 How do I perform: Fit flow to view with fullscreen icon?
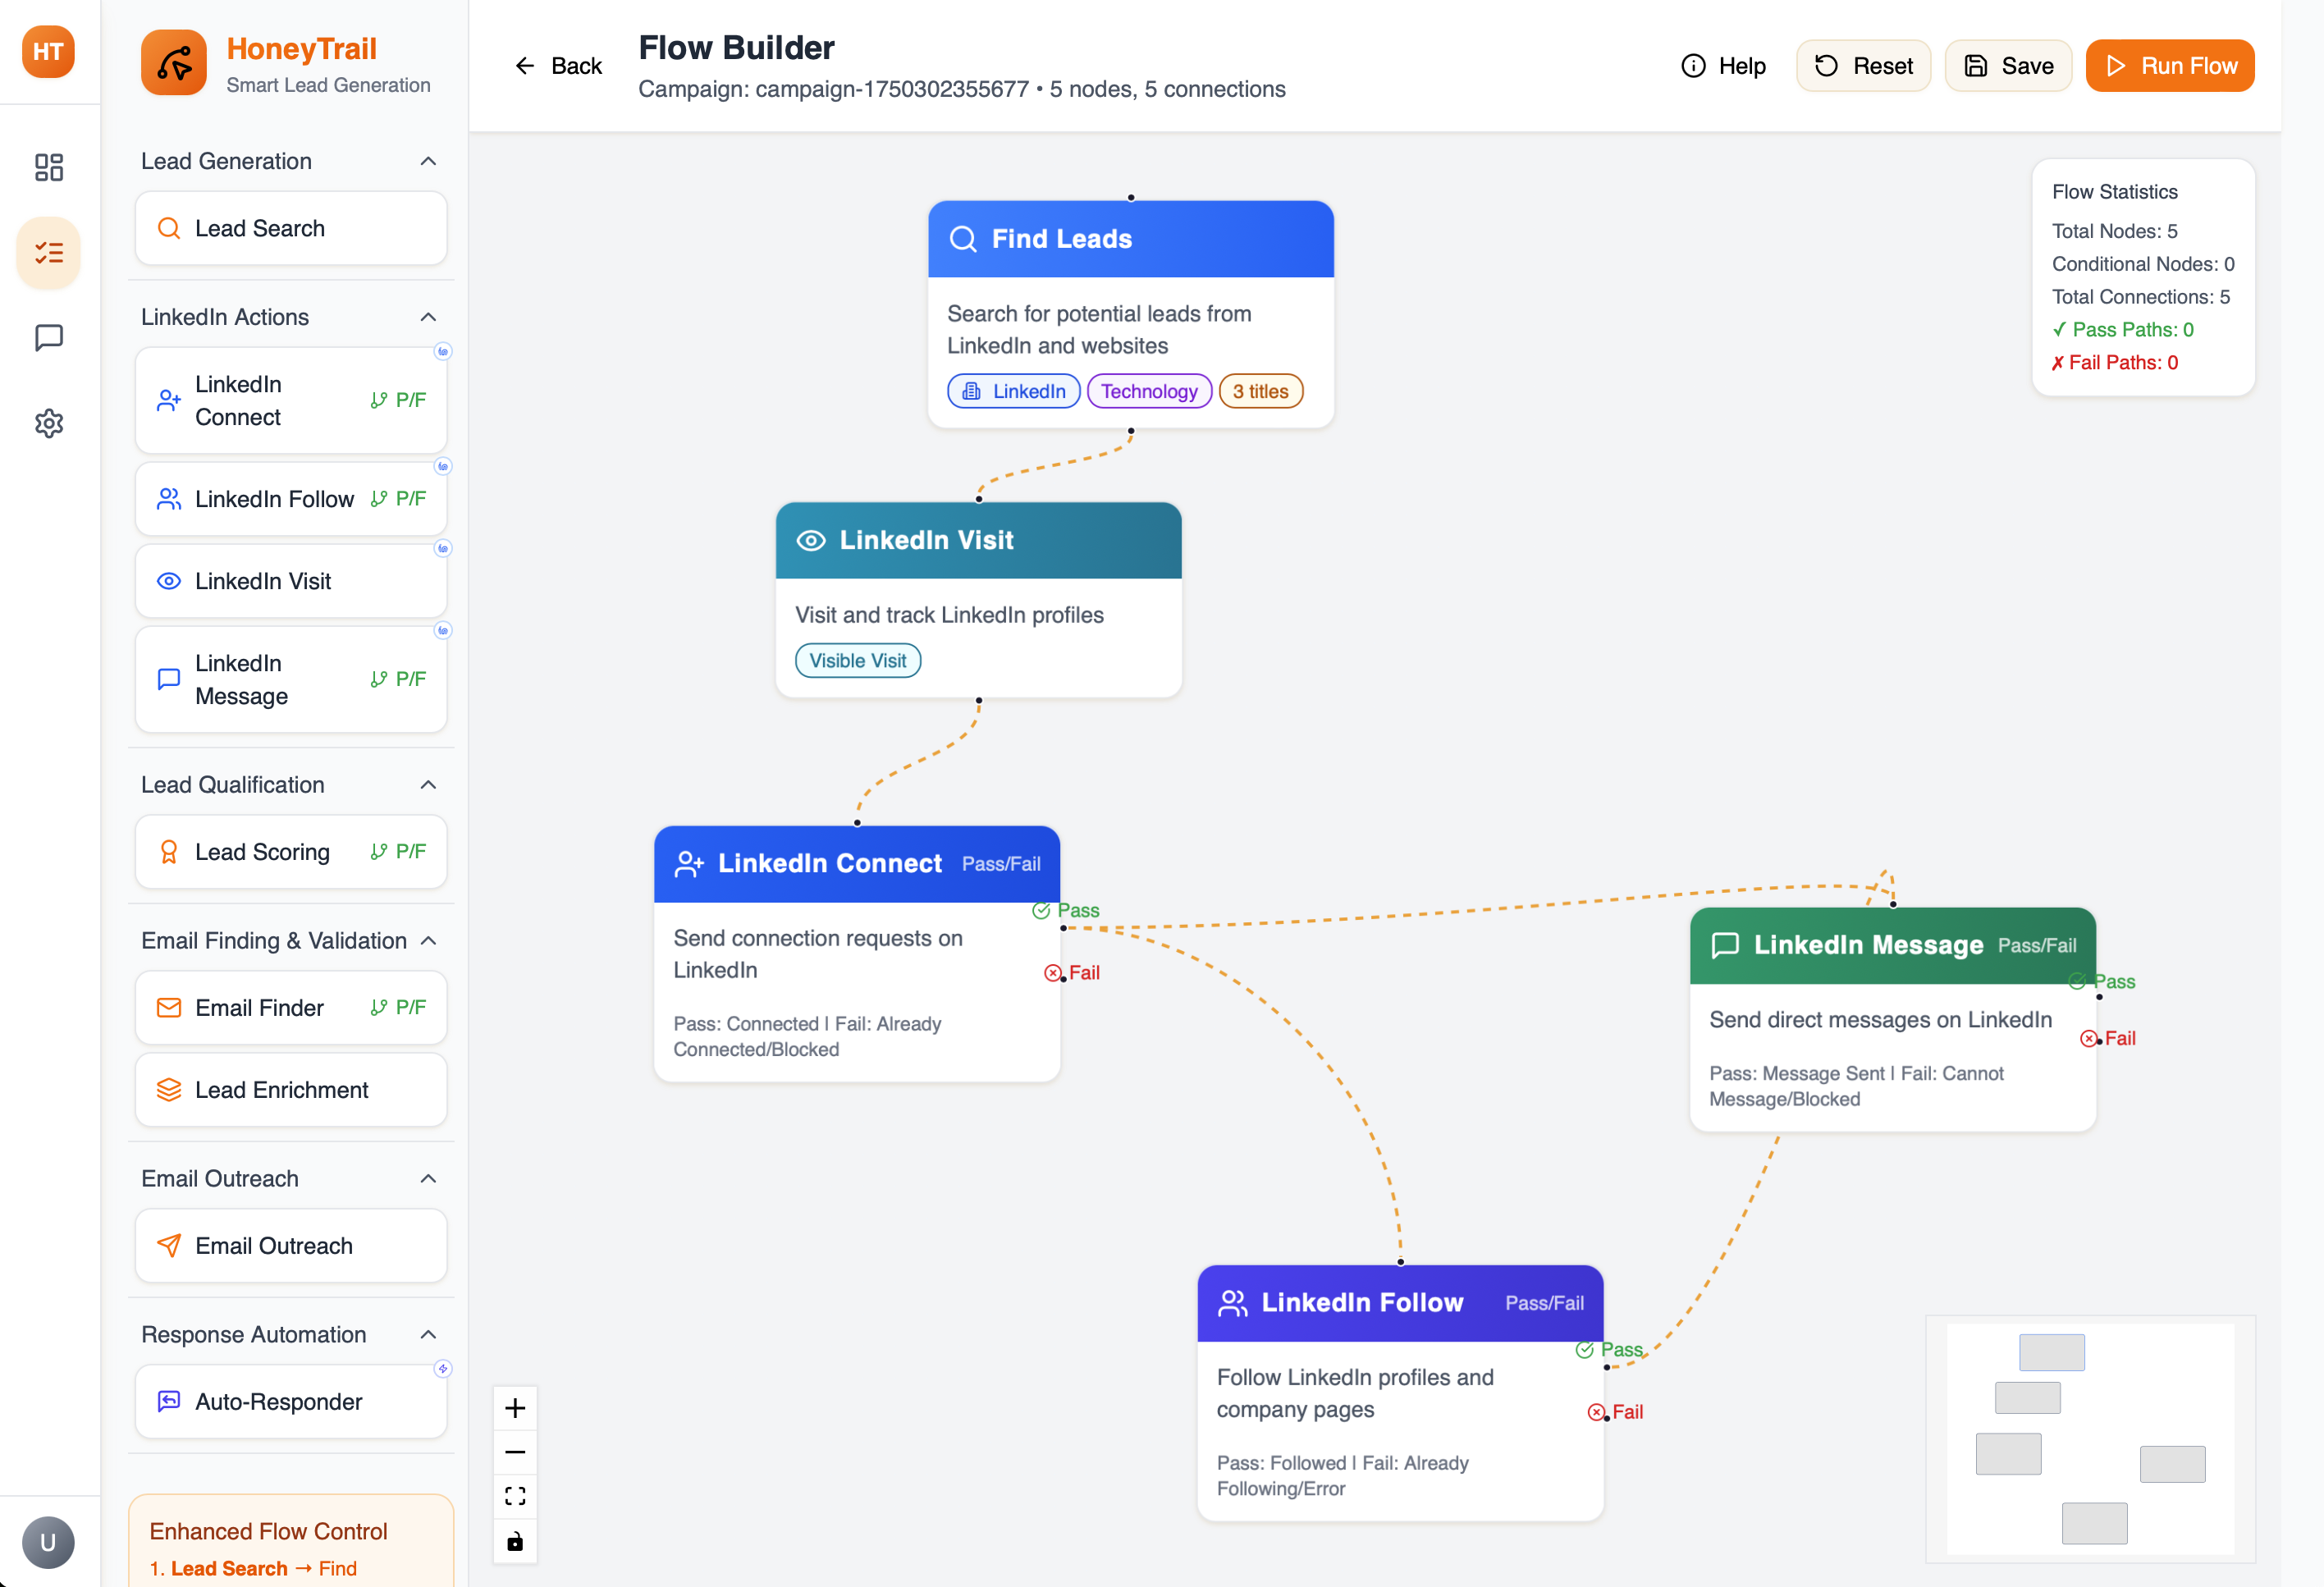[515, 1496]
